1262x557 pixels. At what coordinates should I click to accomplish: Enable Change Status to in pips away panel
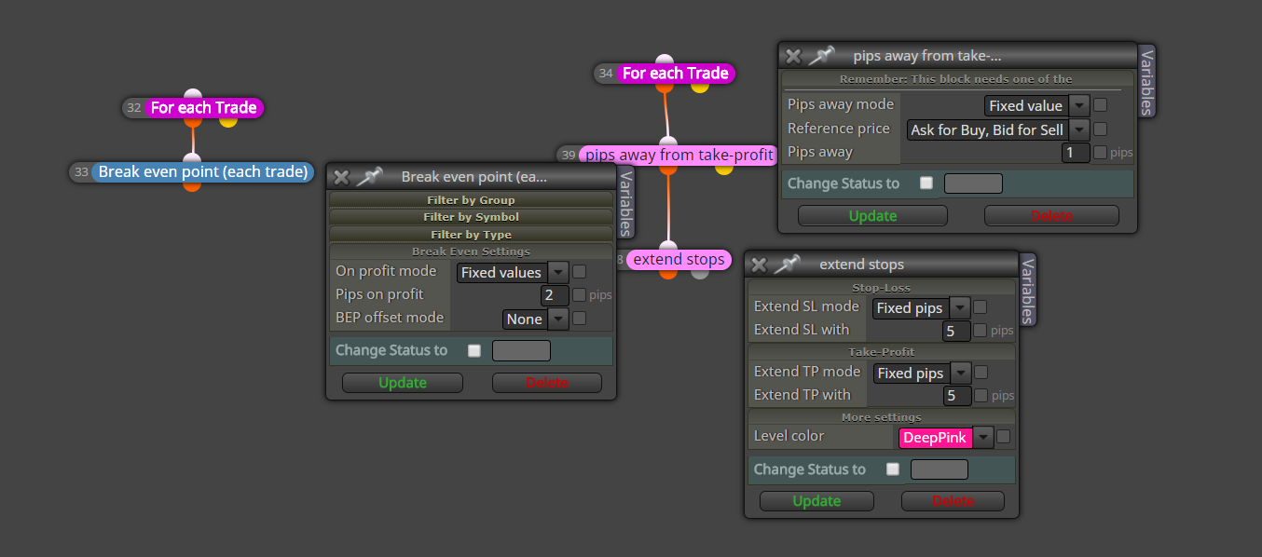926,183
